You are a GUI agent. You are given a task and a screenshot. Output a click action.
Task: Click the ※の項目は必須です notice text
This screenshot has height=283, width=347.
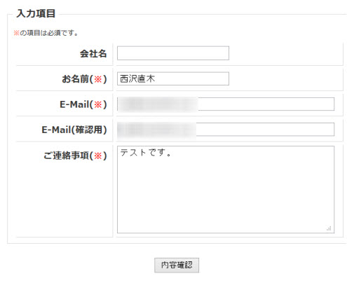tap(46, 33)
